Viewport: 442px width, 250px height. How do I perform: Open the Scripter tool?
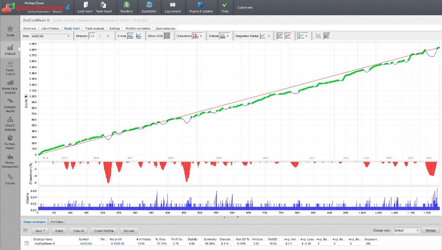click(x=10, y=179)
